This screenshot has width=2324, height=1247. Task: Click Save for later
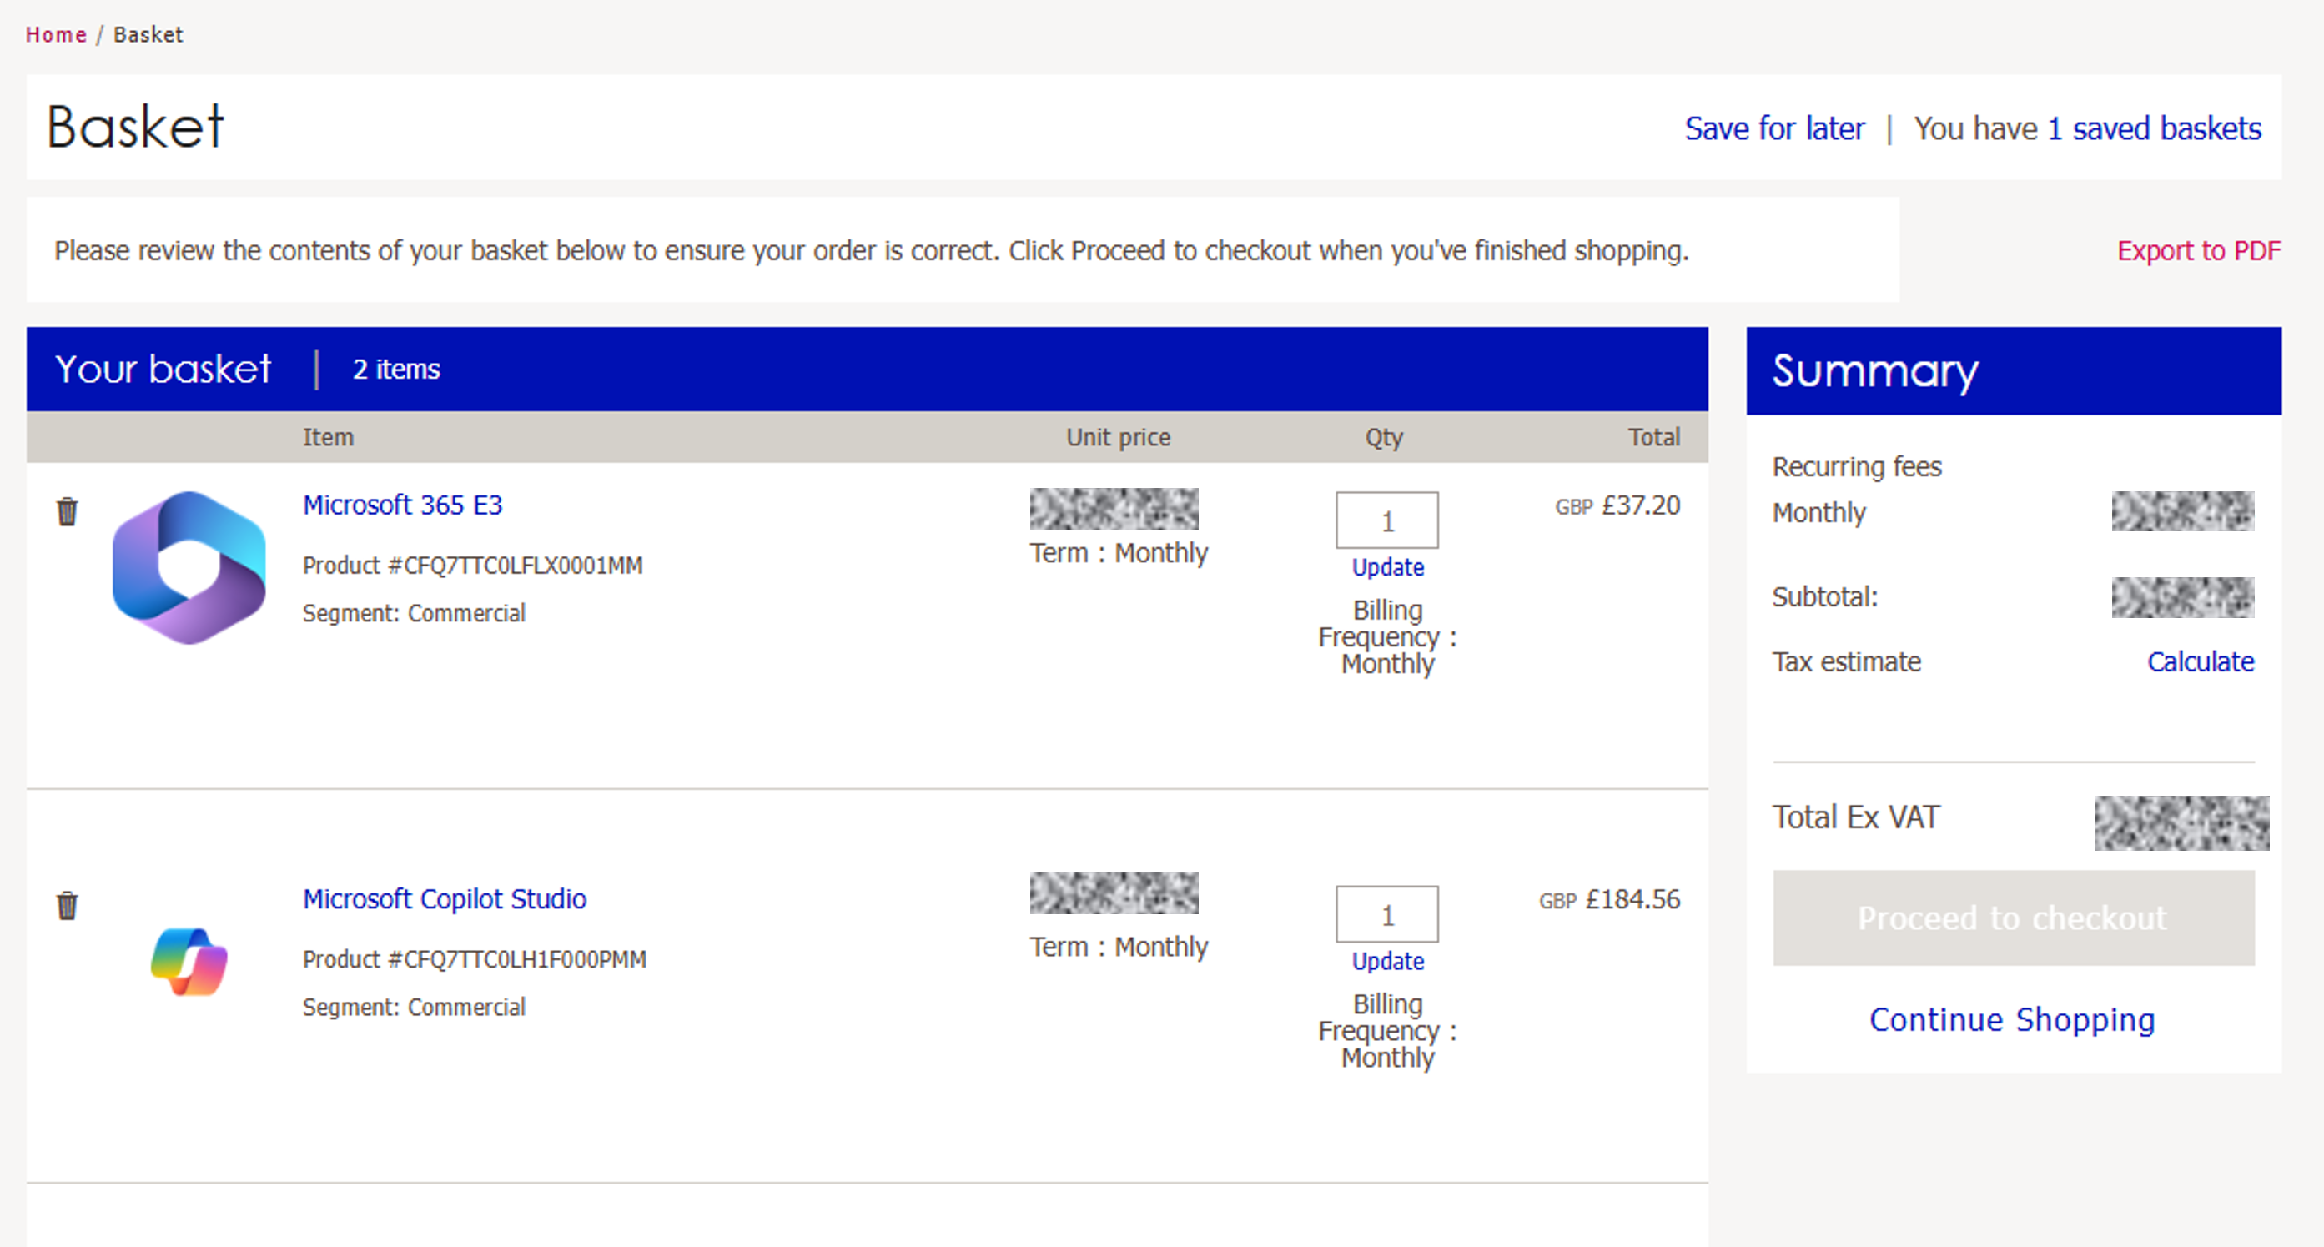tap(1773, 129)
